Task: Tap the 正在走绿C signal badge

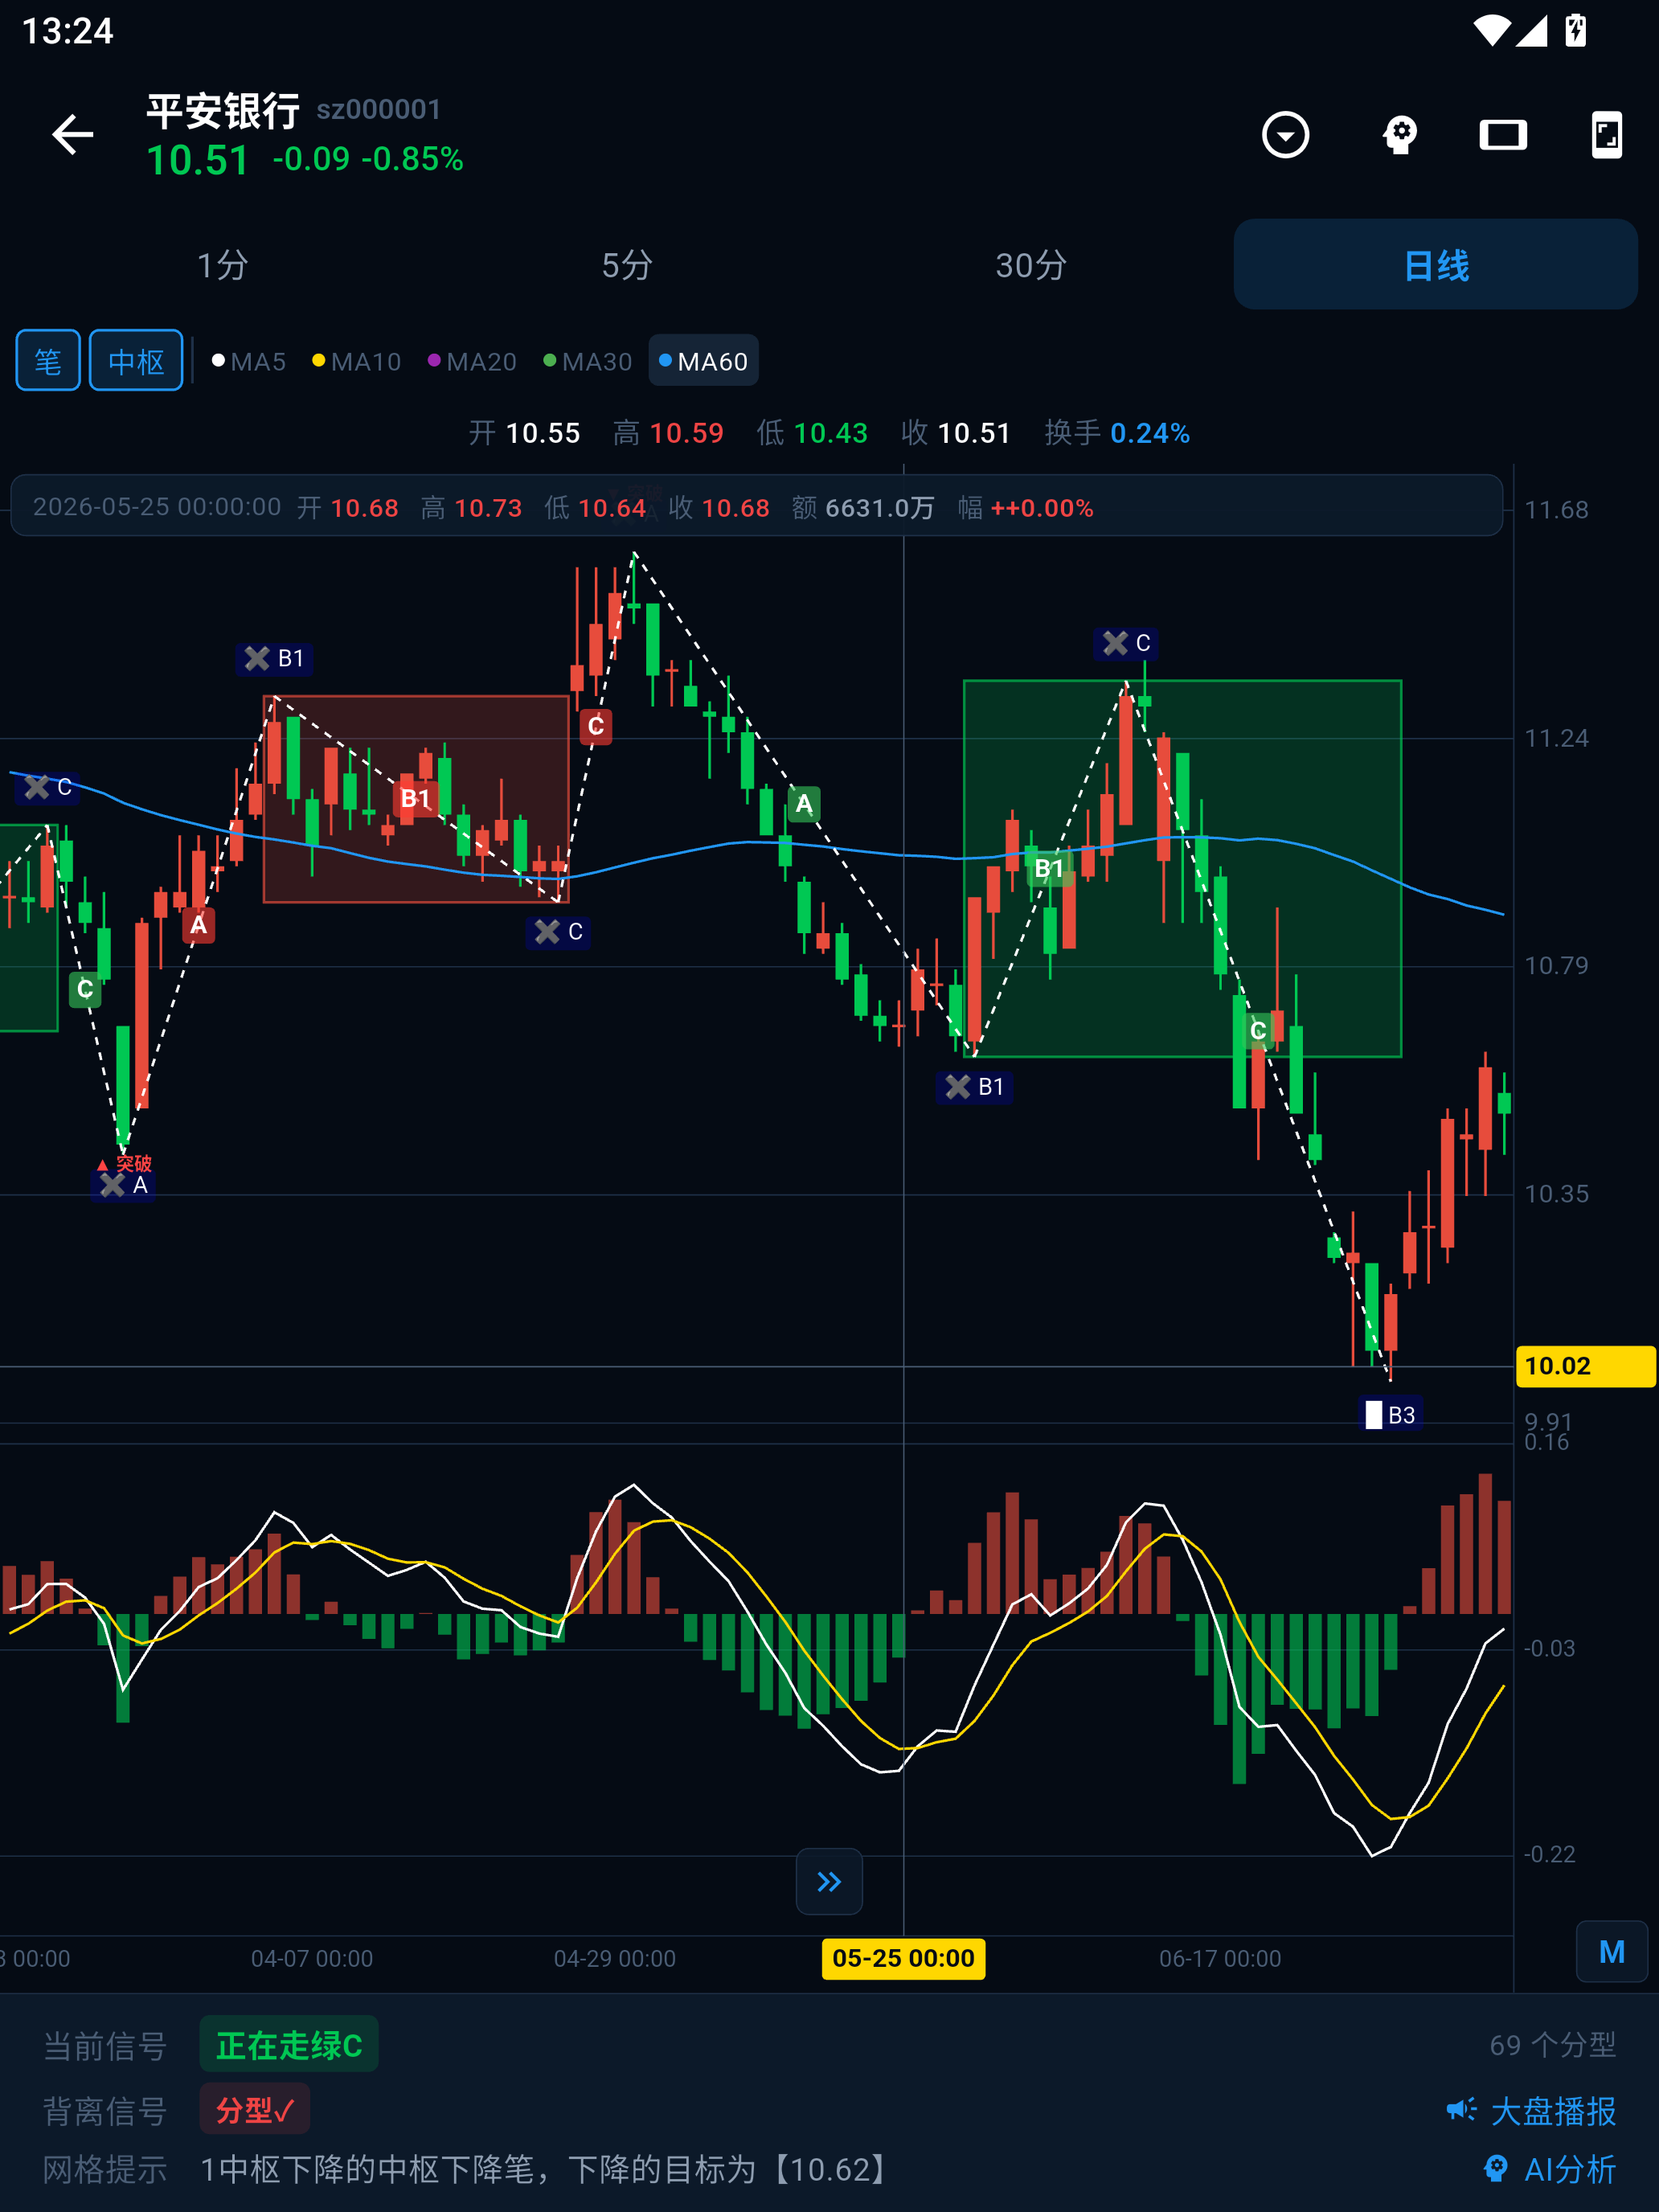Action: (289, 2044)
